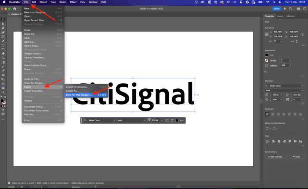Switch to the Layers tab
Image resolution: width=308 pixels, height=189 pixels.
coord(280,16)
